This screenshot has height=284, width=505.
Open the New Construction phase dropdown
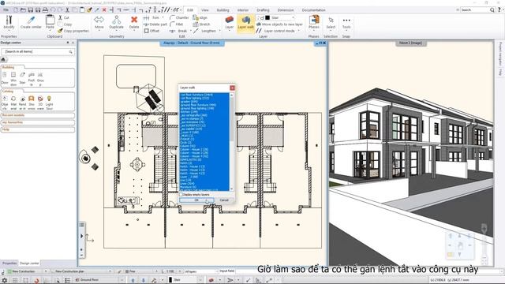[x=46, y=271]
